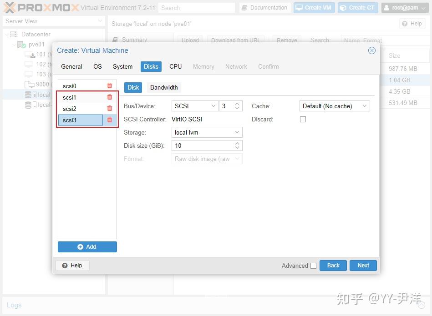Open the Network tab in the wizard
Screen dimensions: 432x316
click(236, 66)
